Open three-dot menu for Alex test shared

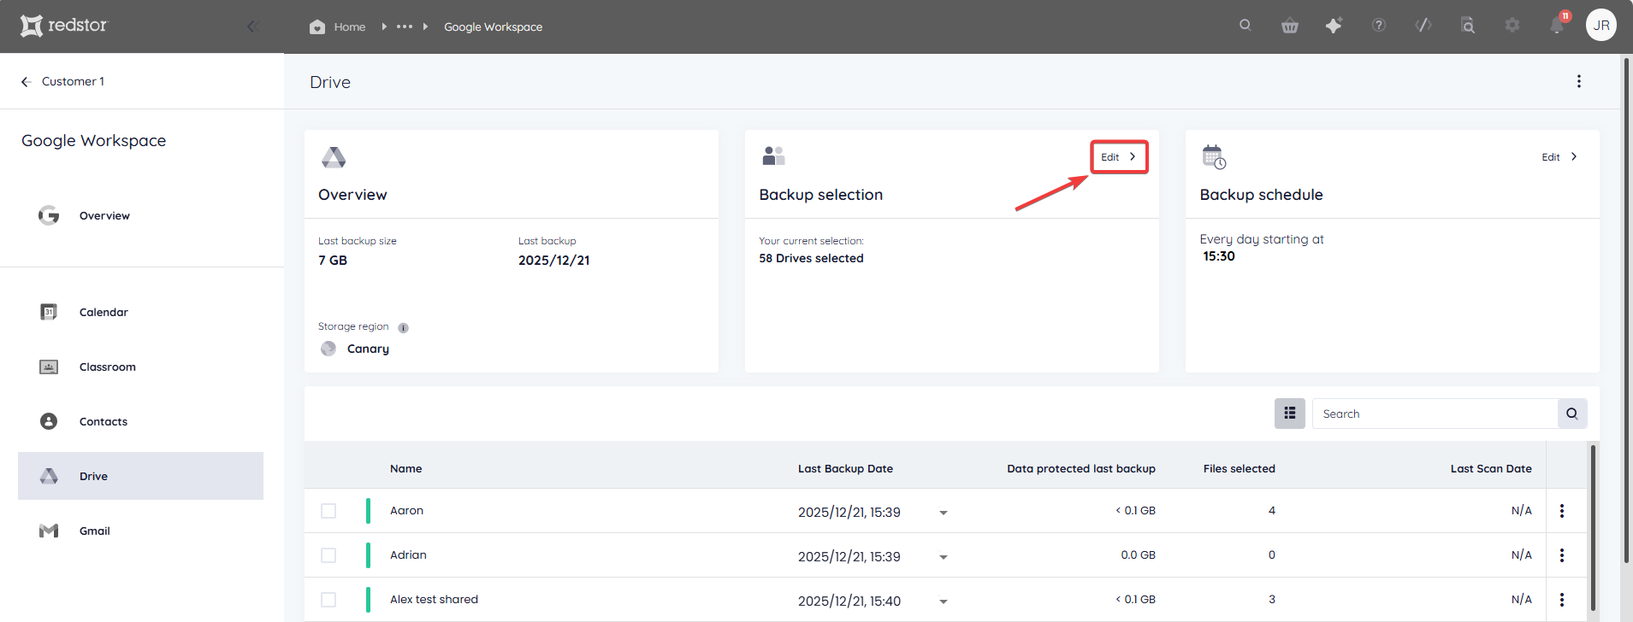[1562, 600]
